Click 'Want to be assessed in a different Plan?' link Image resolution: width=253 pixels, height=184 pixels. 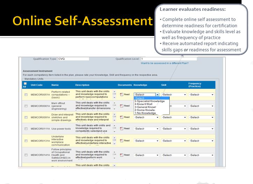click(164, 63)
